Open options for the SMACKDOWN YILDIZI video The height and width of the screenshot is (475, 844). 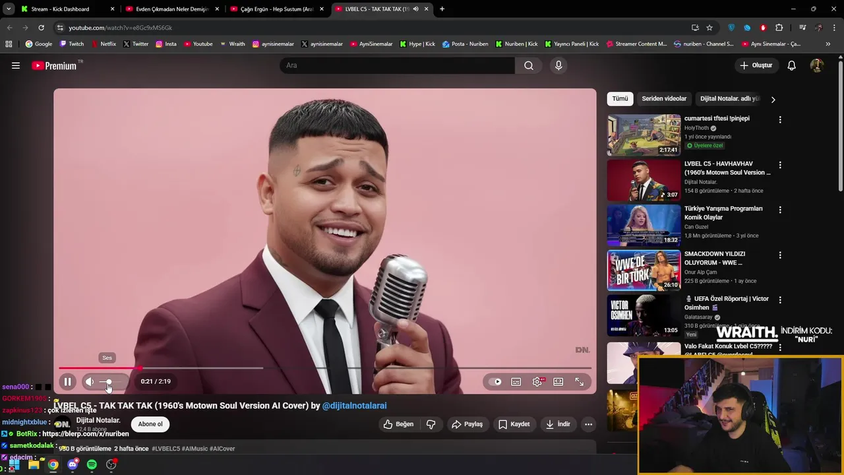[x=780, y=255]
